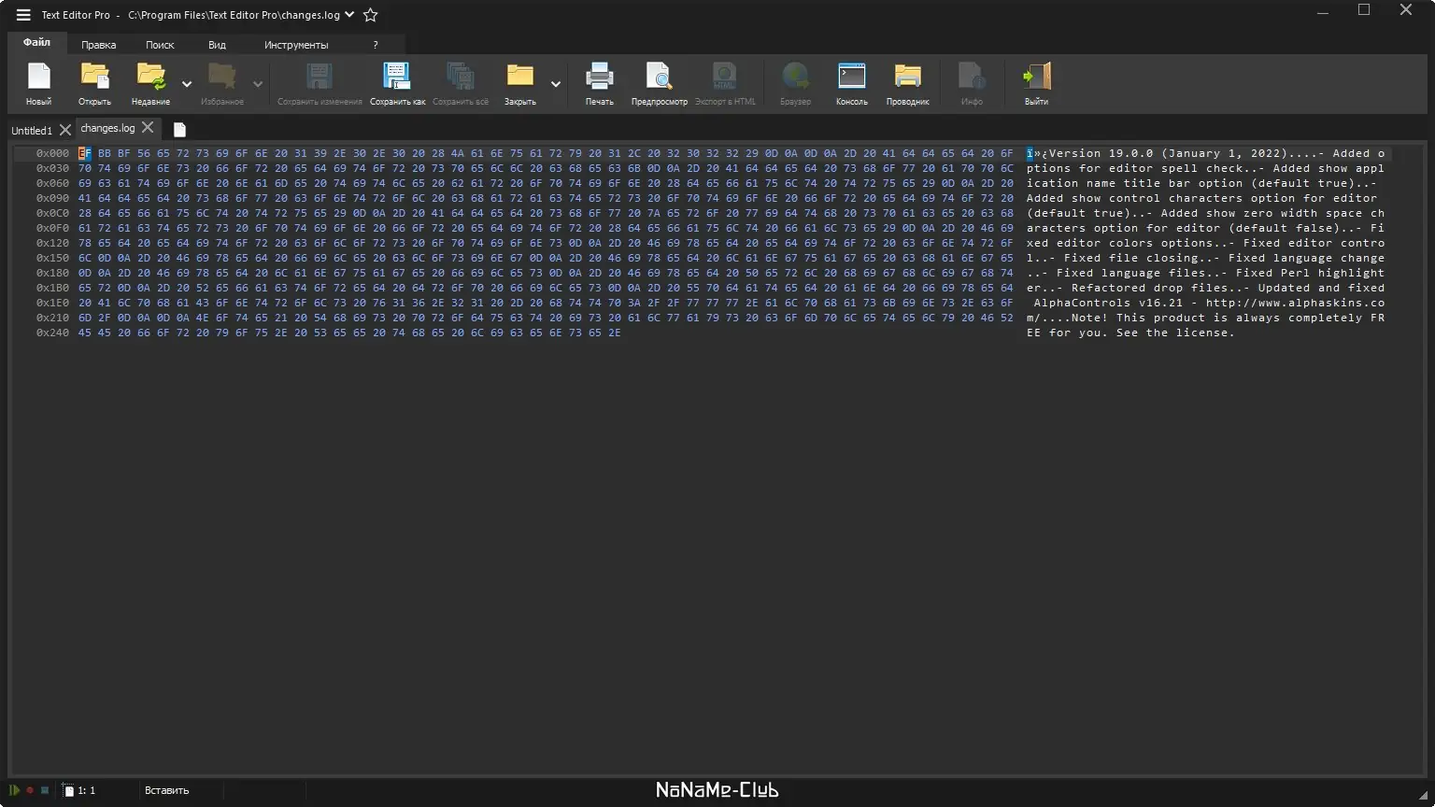Screen dimensions: 1435x807
Task: Click the text 'Version 19.0.0 (January 1, 2022)'
Action: (x=1169, y=153)
